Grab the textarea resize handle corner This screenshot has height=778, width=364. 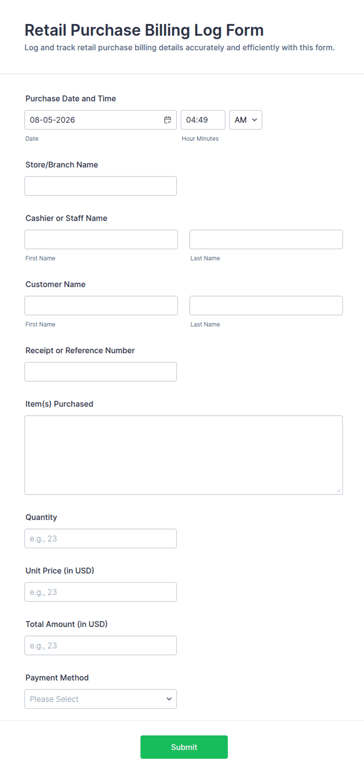(x=339, y=491)
